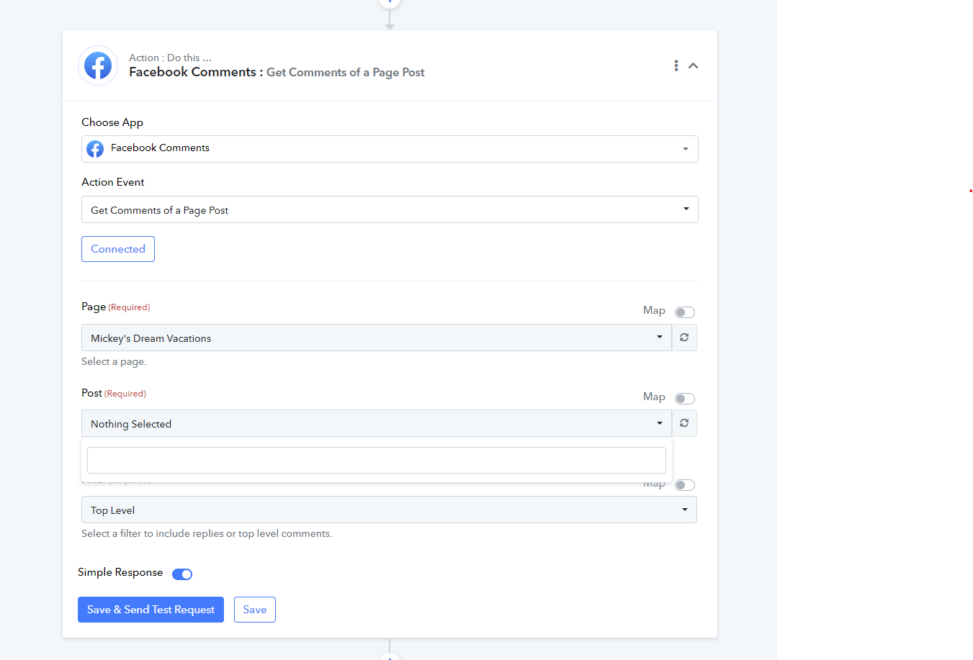Viewport: 973px width, 660px height.
Task: Click the filter helper text about replies
Action: tap(207, 533)
